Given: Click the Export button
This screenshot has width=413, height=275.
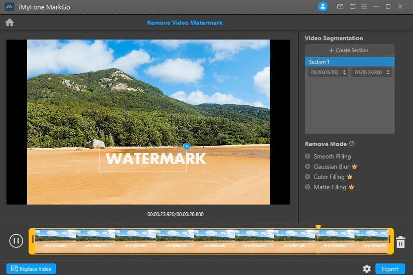Looking at the screenshot, I should pos(390,268).
